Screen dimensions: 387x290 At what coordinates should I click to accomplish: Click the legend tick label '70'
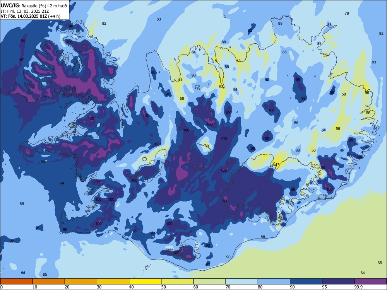point(228,287)
